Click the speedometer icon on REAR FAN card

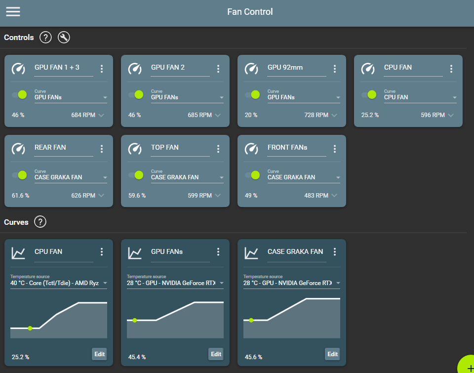(x=18, y=149)
